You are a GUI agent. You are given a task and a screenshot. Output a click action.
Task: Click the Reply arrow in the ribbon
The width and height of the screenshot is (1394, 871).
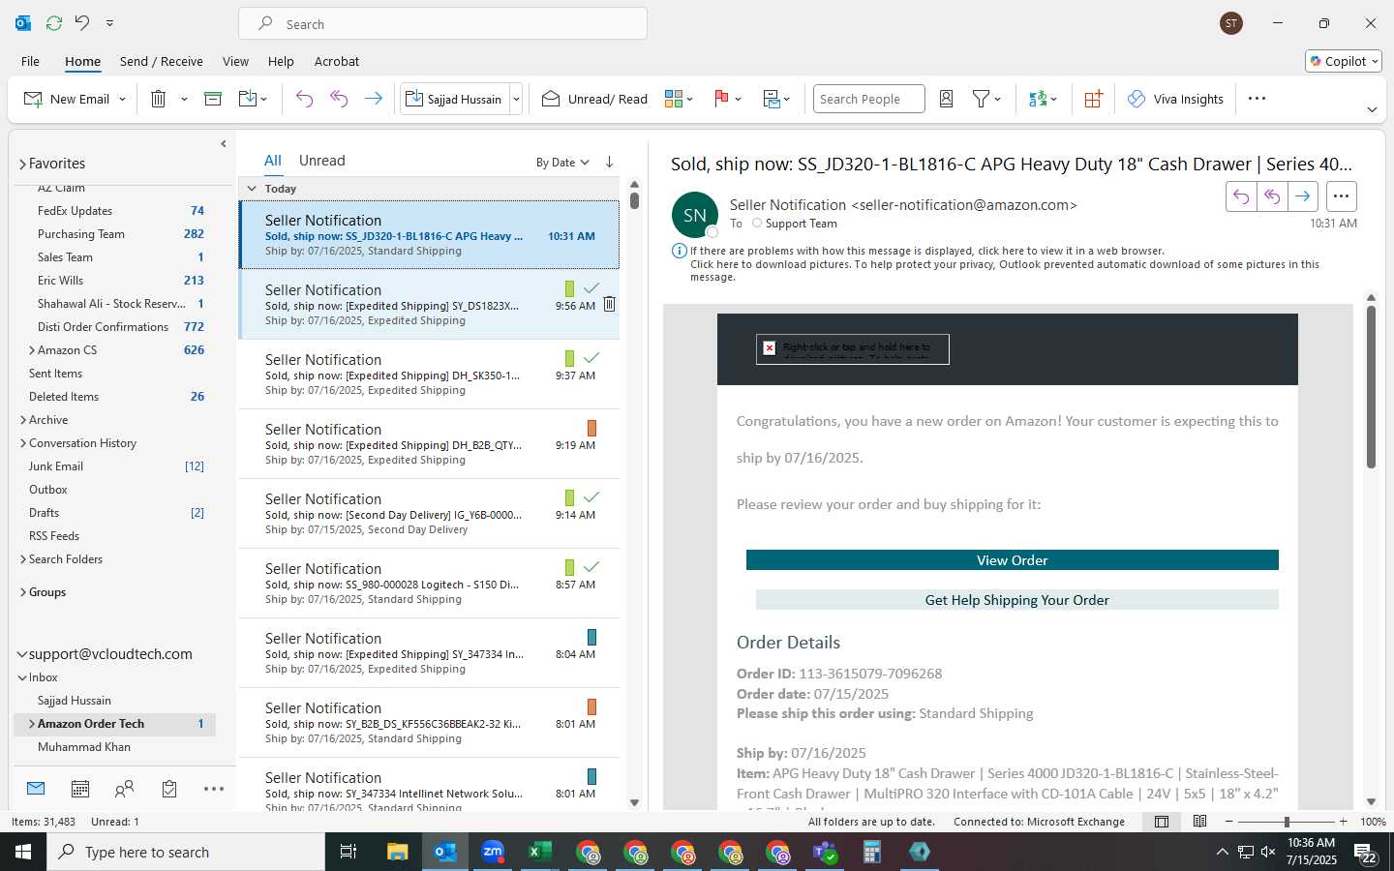(x=304, y=99)
